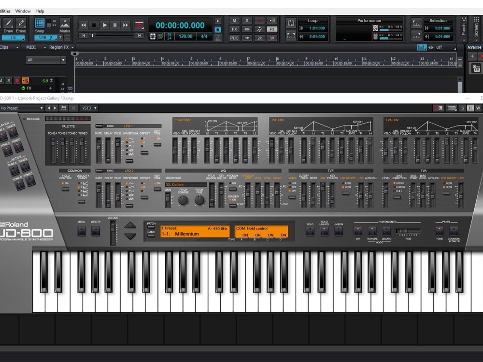Click the JD-800 VOLUME slider
Screen dimensions: 483x362
pos(113,233)
